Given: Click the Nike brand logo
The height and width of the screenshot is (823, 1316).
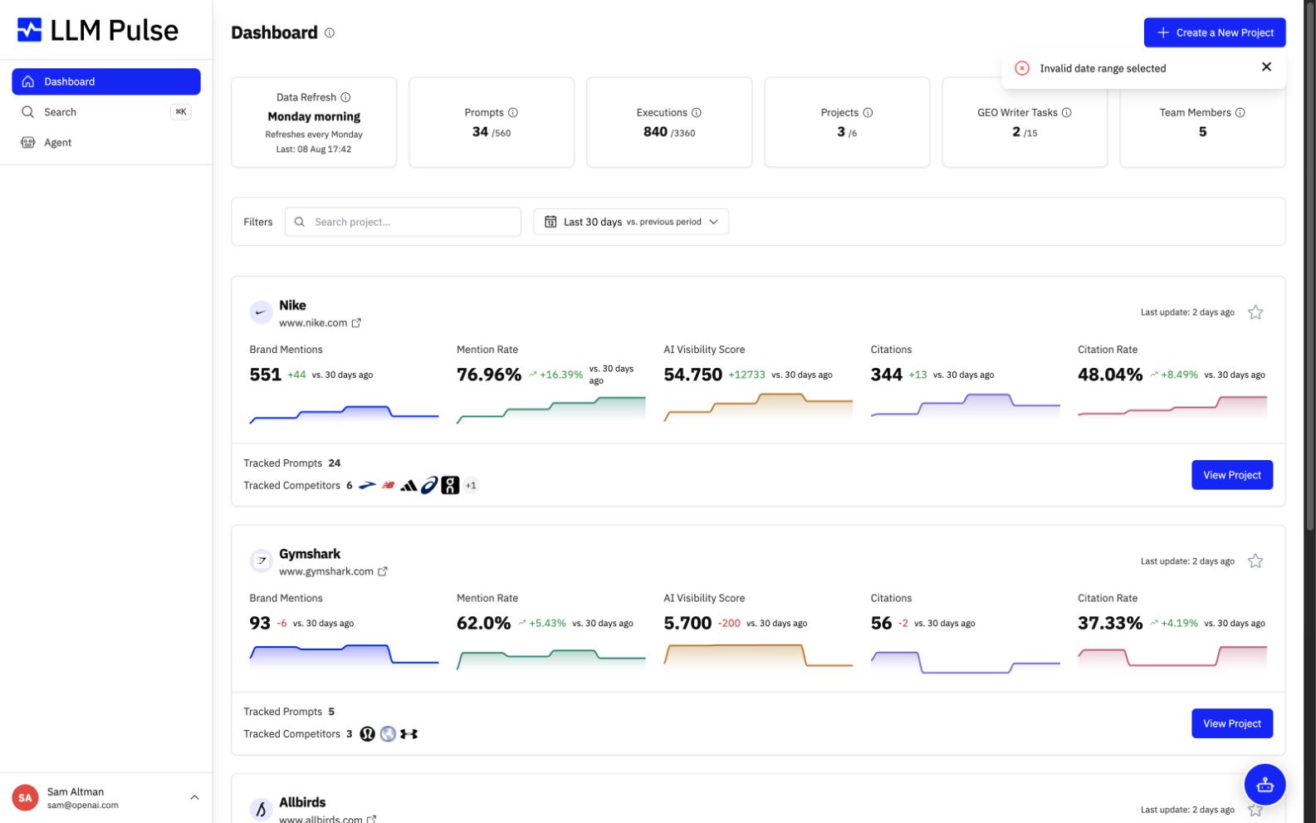Looking at the screenshot, I should pyautogui.click(x=261, y=312).
